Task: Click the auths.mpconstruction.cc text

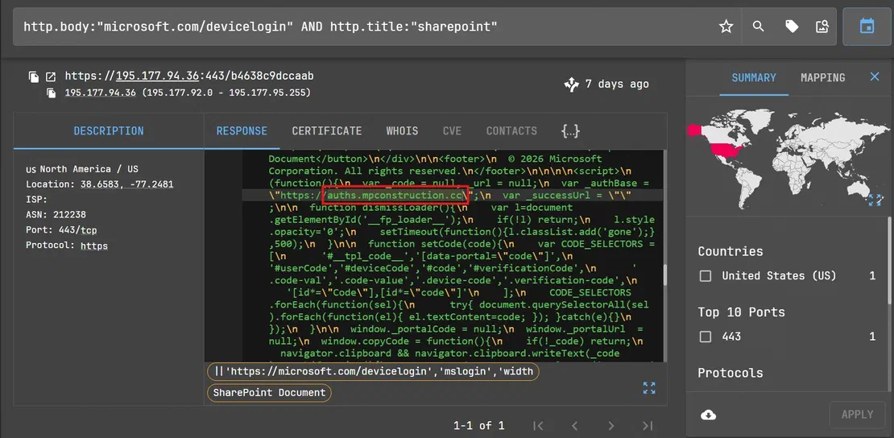Action: 395,195
